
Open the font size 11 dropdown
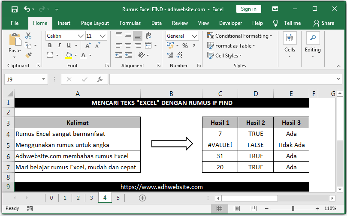(103, 36)
